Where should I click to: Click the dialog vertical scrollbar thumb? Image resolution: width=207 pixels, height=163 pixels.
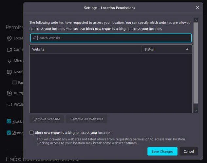(196, 63)
